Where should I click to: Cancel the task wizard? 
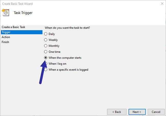156,112
